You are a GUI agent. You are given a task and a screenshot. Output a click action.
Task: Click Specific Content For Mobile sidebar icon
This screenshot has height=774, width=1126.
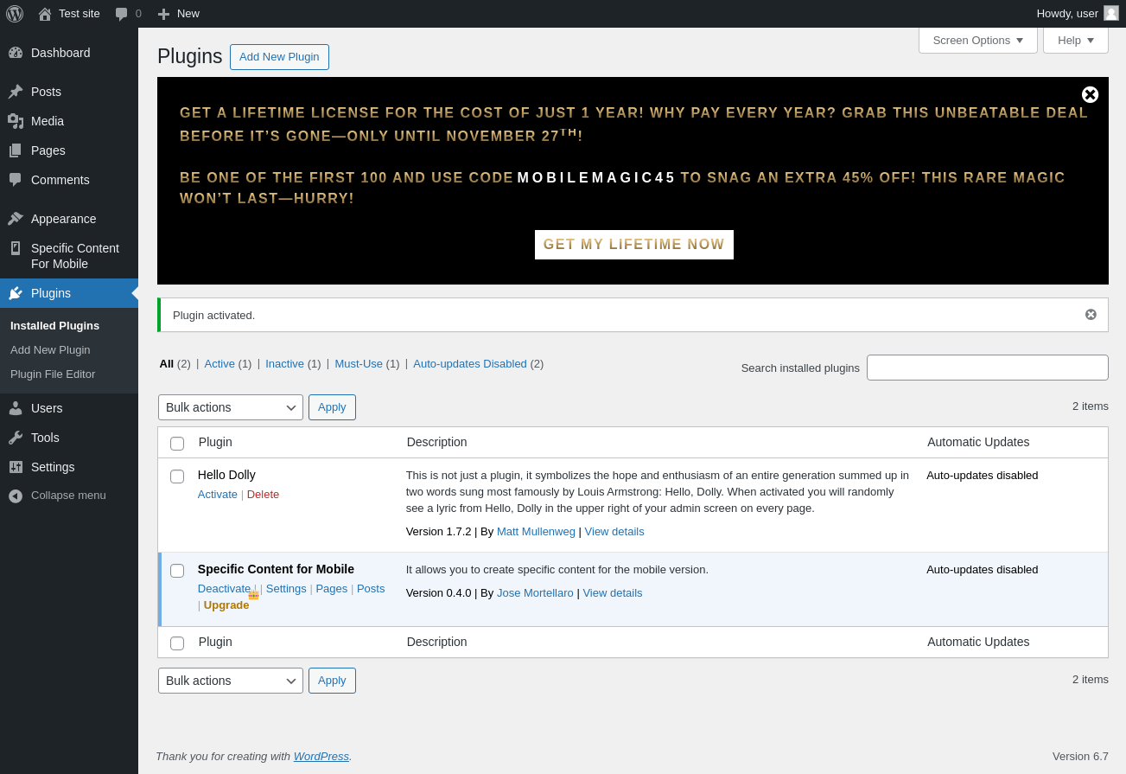pyautogui.click(x=16, y=248)
